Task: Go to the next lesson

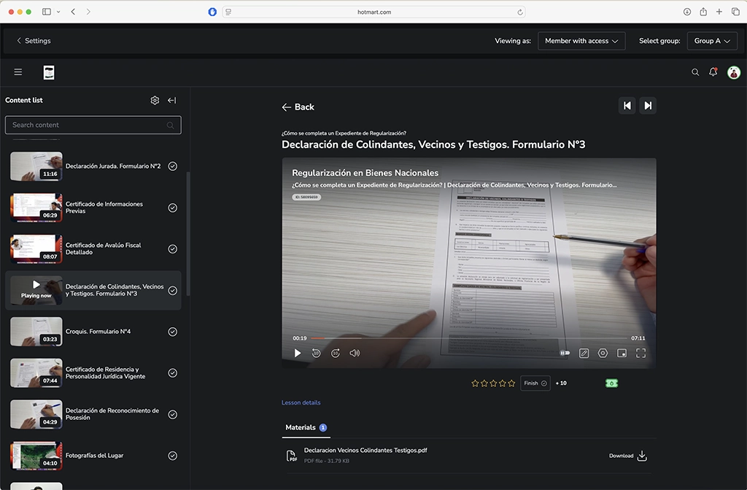Action: click(x=648, y=106)
